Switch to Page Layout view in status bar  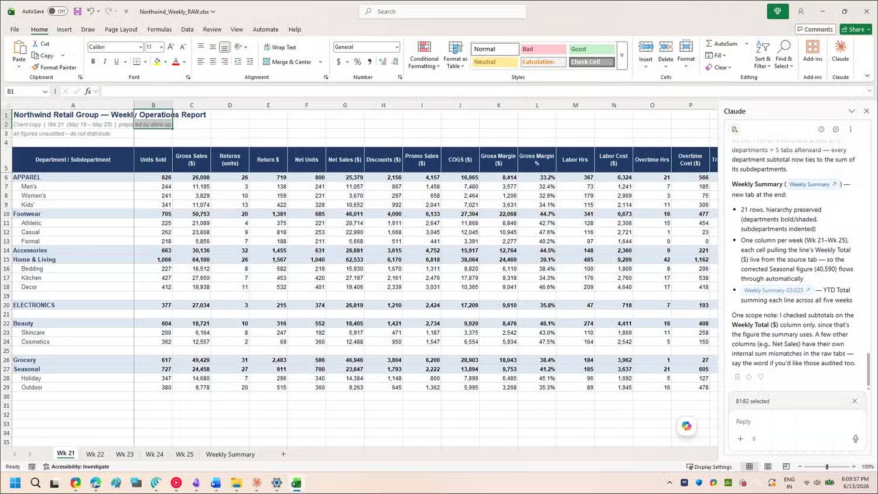pos(767,466)
